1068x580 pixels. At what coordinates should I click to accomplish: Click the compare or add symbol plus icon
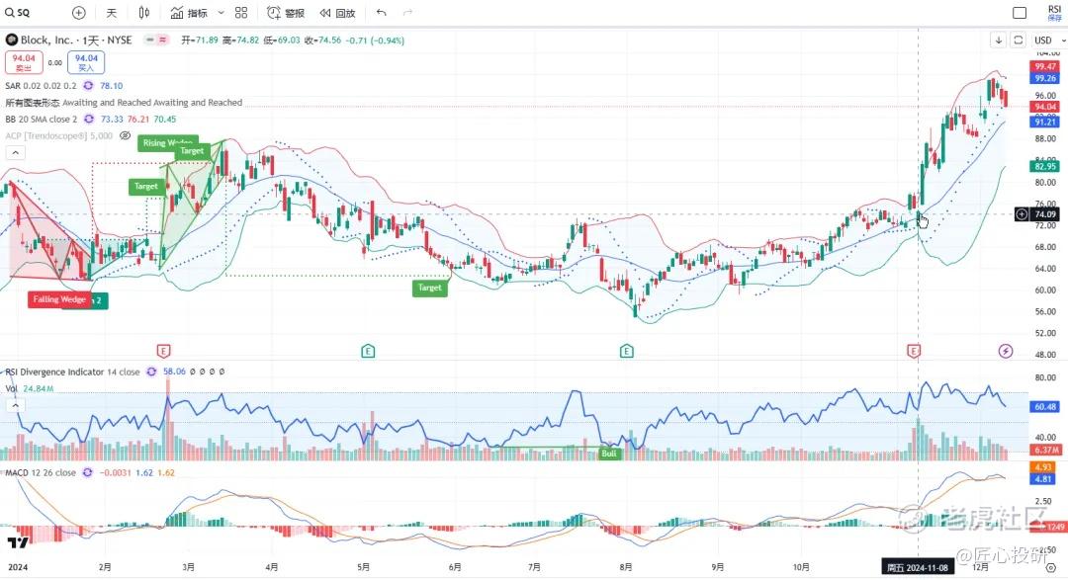click(79, 13)
